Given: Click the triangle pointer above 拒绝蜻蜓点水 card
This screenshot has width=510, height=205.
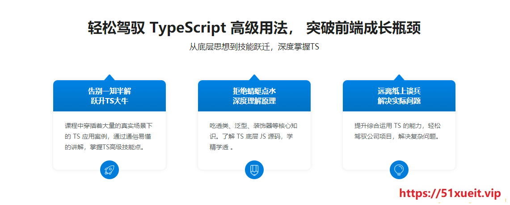Looking at the screenshot, I should point(254,78).
